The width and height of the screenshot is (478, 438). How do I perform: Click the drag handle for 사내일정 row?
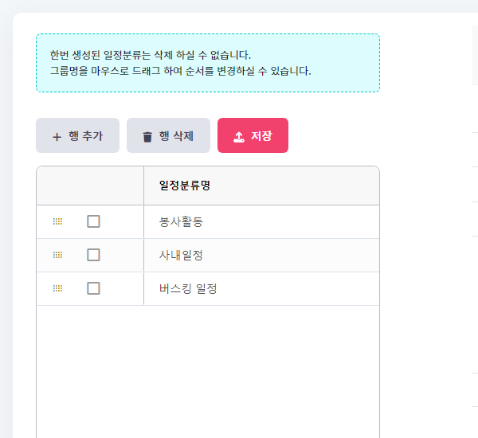(57, 255)
